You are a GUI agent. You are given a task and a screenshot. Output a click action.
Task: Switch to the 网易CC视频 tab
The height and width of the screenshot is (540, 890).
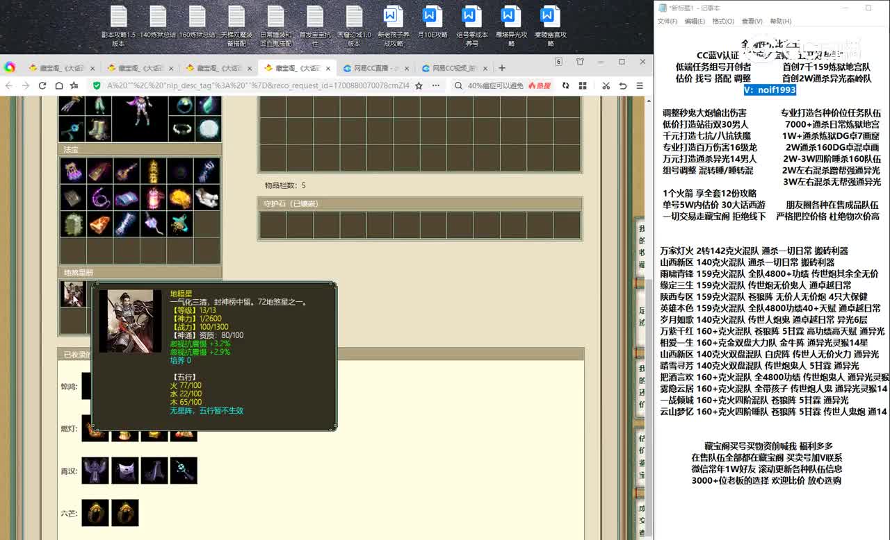[455, 68]
